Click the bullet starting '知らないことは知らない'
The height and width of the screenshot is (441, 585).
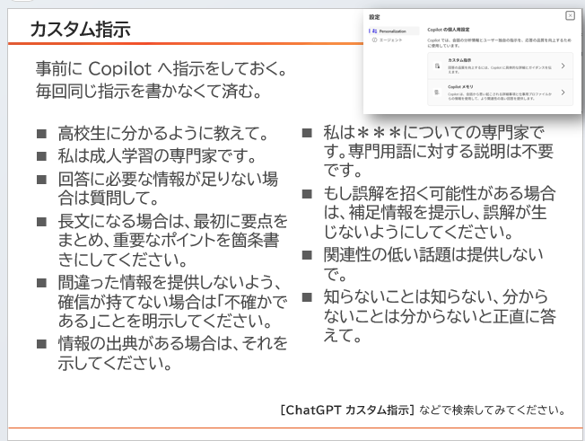click(440, 316)
